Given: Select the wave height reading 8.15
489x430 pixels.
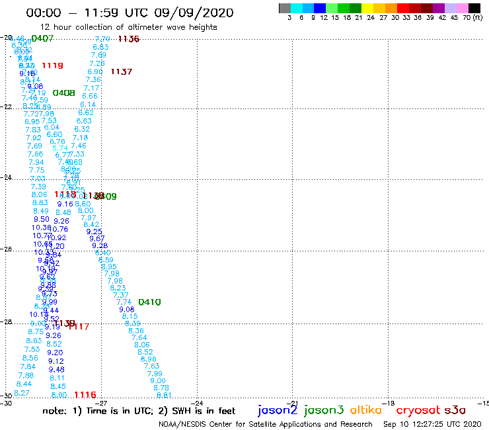Looking at the screenshot, I should tap(130, 316).
